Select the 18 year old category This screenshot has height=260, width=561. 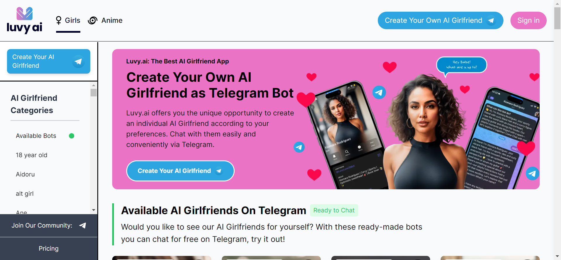pyautogui.click(x=32, y=155)
